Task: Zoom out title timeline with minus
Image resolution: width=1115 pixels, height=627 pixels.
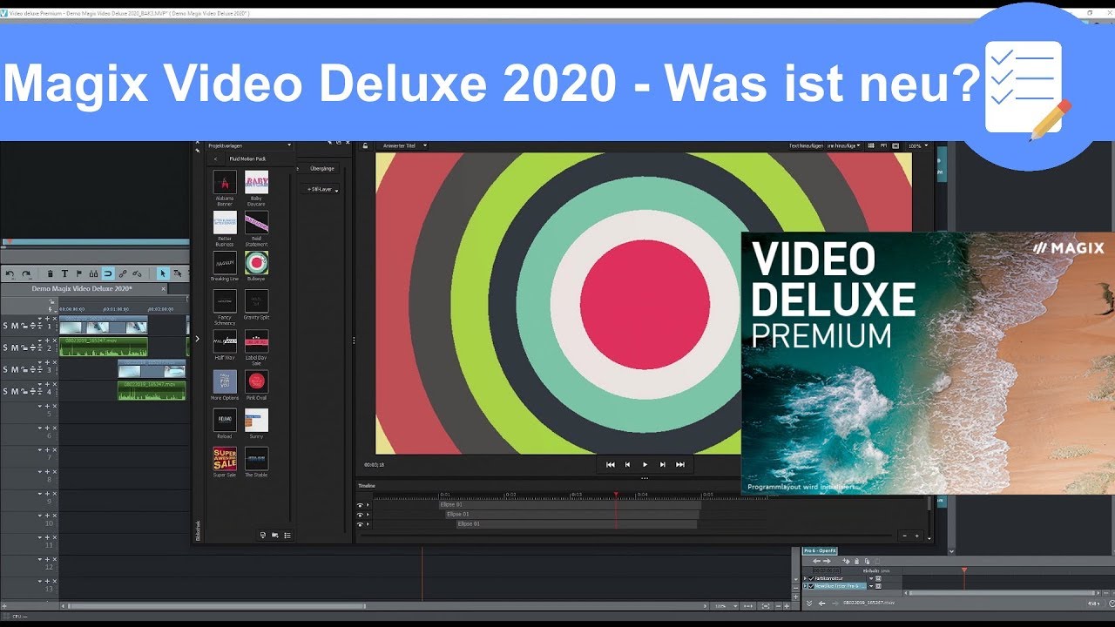Action: click(904, 536)
